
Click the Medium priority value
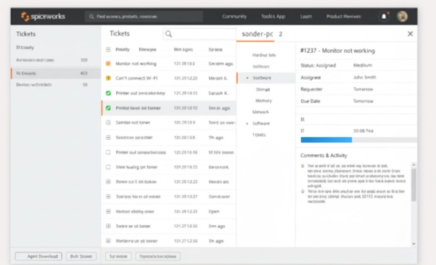coord(363,65)
